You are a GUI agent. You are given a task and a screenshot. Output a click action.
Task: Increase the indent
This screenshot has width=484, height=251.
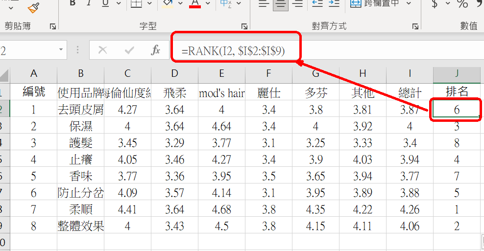334,4
